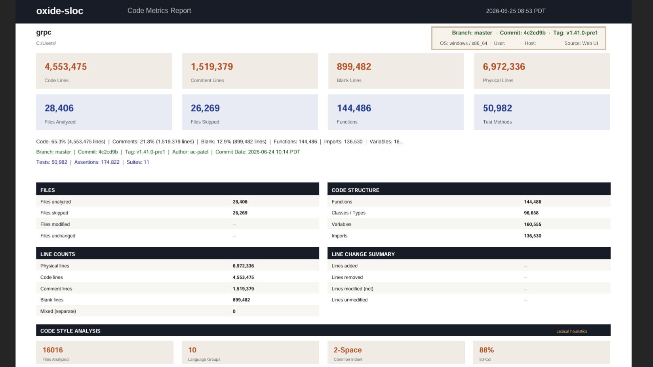Select the LINE CHANGE SUMMARY section header
653x367 pixels.
[469, 253]
